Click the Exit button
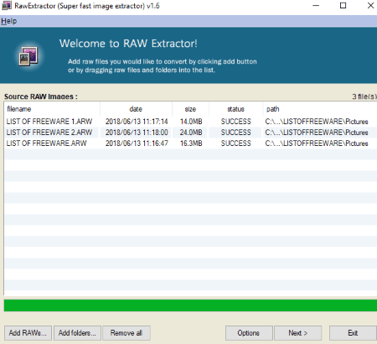The width and height of the screenshot is (377, 344). pyautogui.click(x=353, y=333)
